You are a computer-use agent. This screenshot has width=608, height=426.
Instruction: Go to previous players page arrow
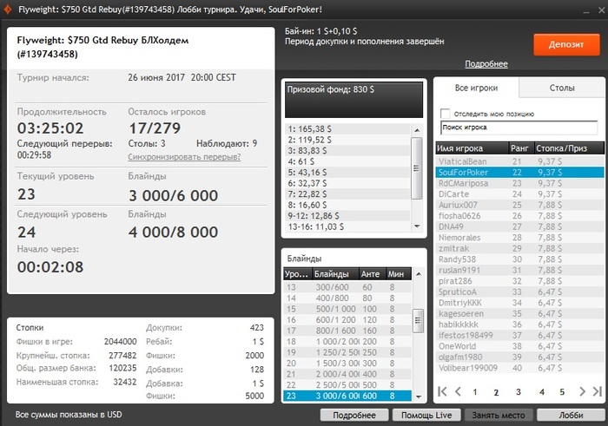[458, 391]
